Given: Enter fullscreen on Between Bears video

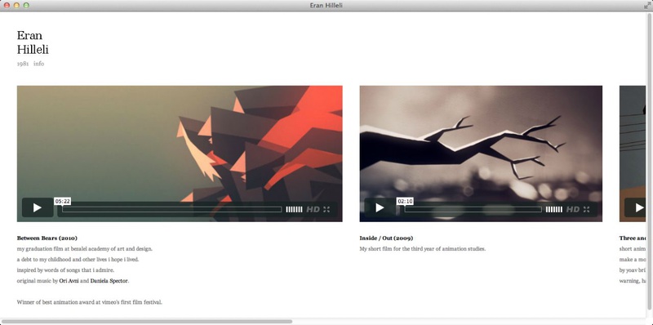Looking at the screenshot, I should [x=326, y=209].
